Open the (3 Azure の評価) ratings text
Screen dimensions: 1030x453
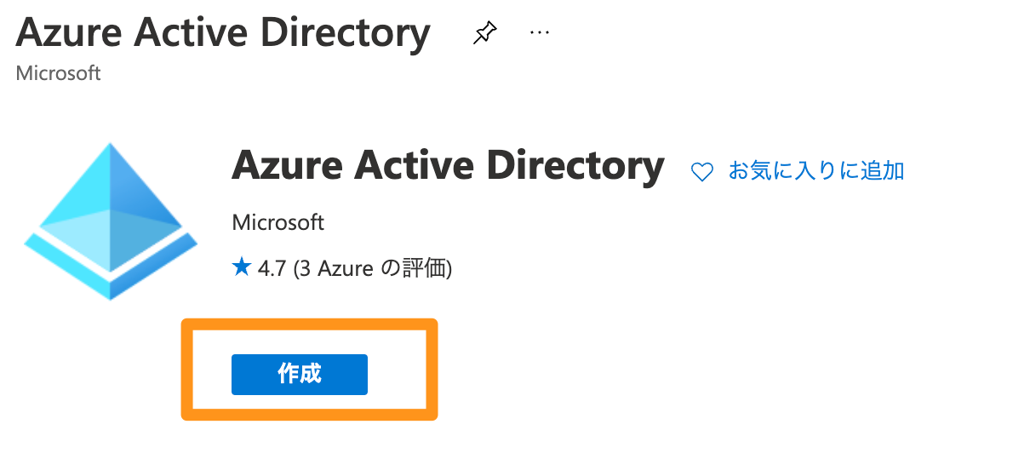(372, 269)
